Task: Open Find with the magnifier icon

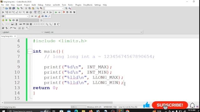Action: click(37, 8)
